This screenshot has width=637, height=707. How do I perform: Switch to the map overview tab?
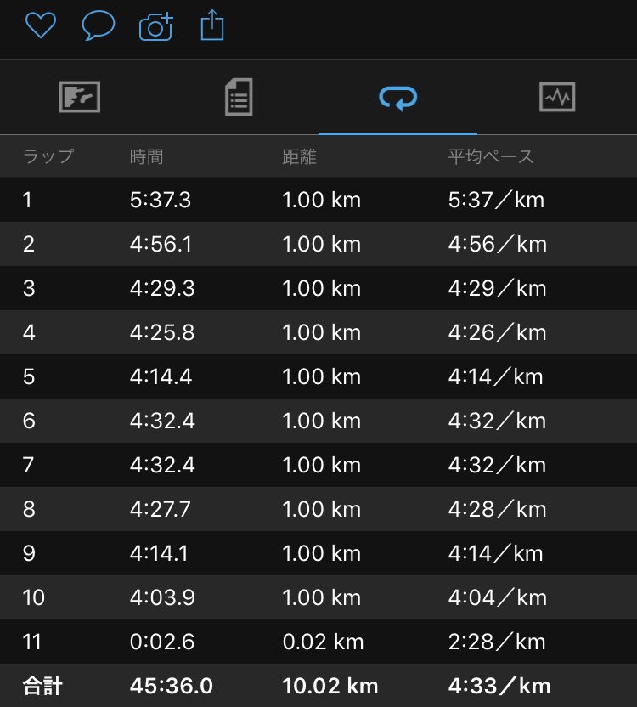click(80, 97)
